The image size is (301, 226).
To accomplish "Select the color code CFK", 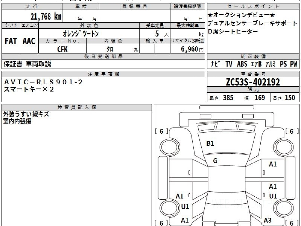I will click(62, 49).
